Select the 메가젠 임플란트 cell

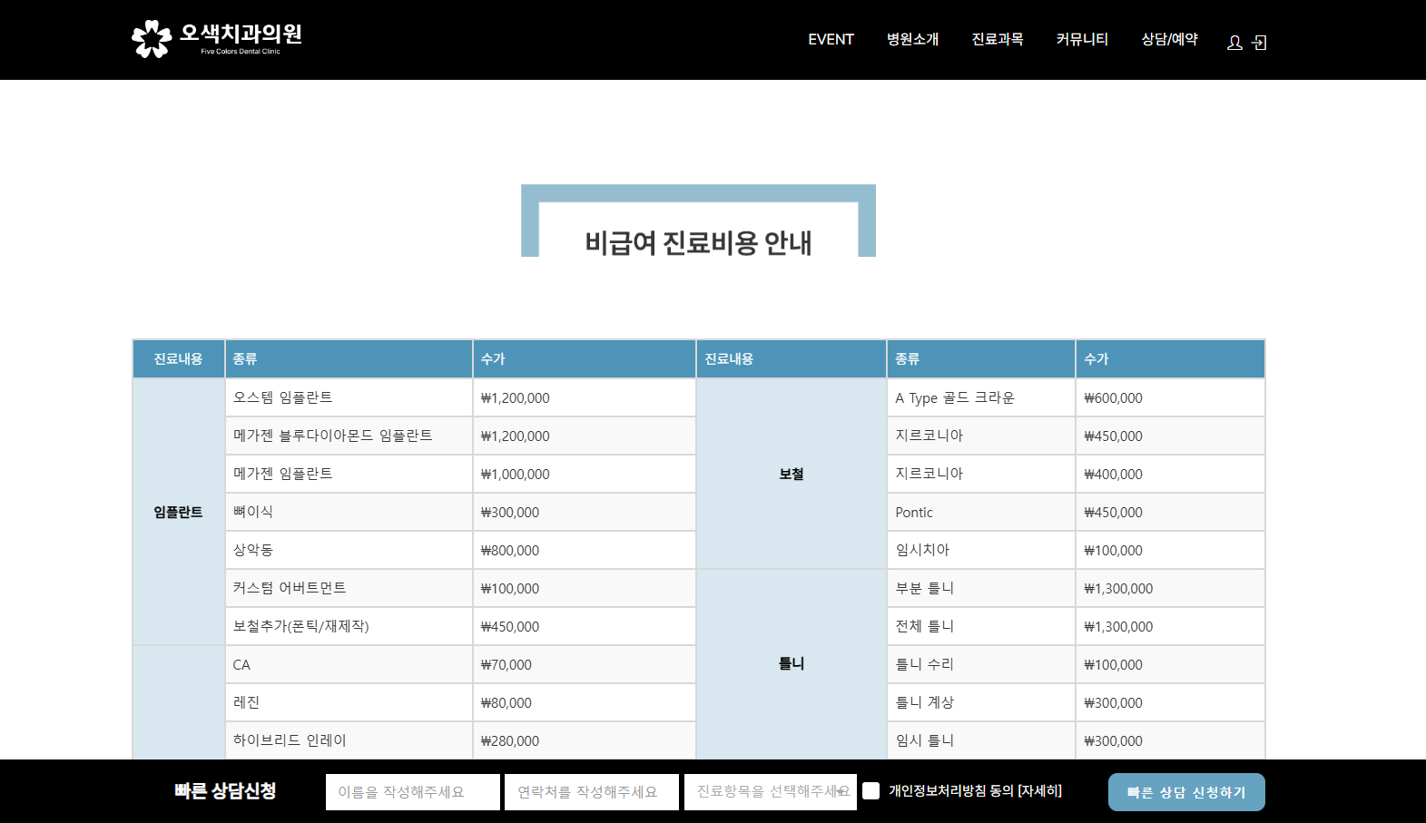tap(349, 474)
